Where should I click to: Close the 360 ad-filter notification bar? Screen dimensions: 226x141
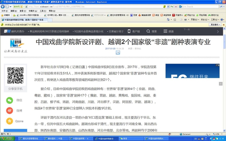click(224, 25)
